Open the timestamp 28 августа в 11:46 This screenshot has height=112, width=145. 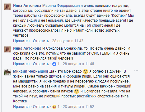point(78,64)
